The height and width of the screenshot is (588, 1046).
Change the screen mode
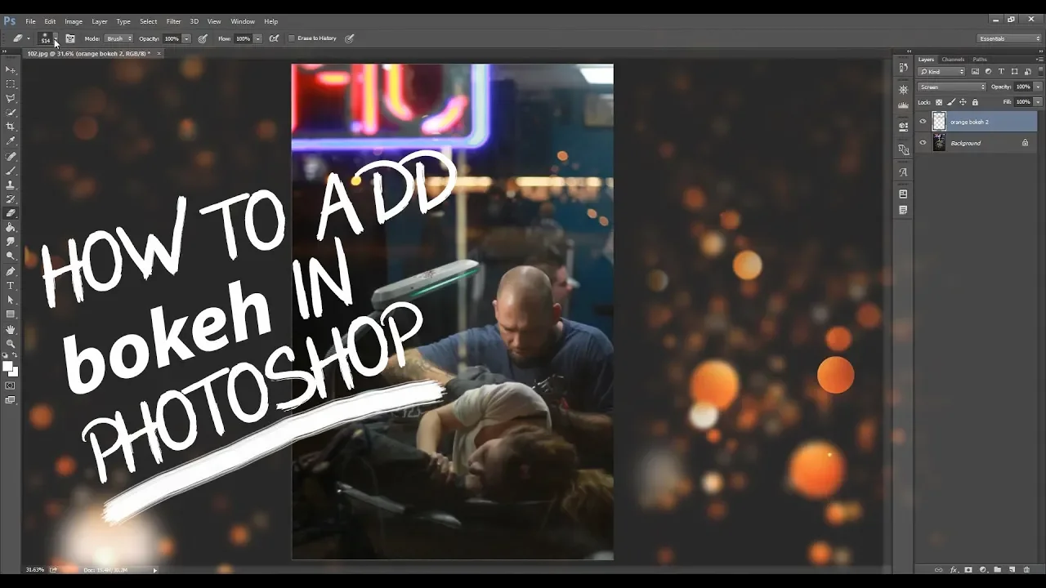pyautogui.click(x=11, y=400)
